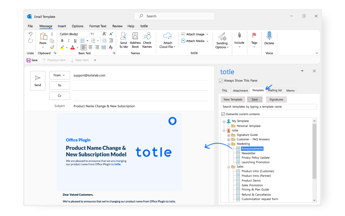Pick the yellow text highlight swatch
Screen dimensions: 345x216
[62, 47]
